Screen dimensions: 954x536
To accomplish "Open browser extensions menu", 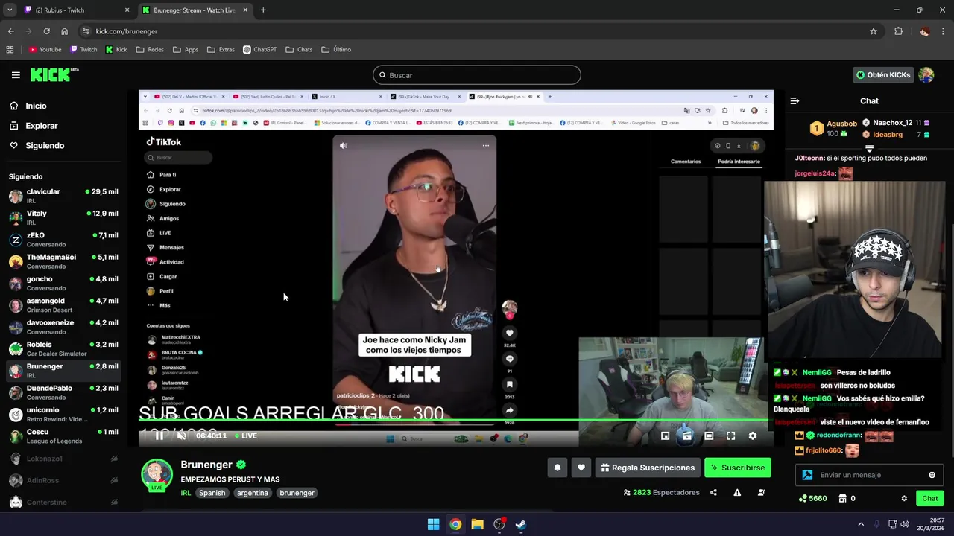I will click(x=898, y=31).
